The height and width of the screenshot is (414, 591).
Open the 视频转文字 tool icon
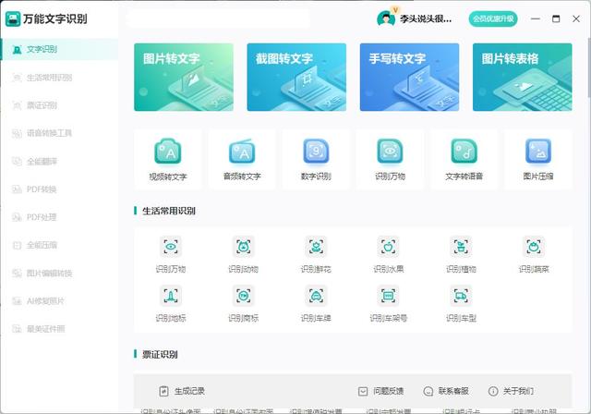click(168, 152)
